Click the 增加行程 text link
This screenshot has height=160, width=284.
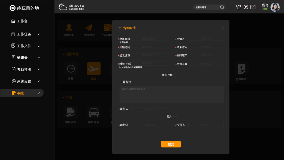coord(167,75)
